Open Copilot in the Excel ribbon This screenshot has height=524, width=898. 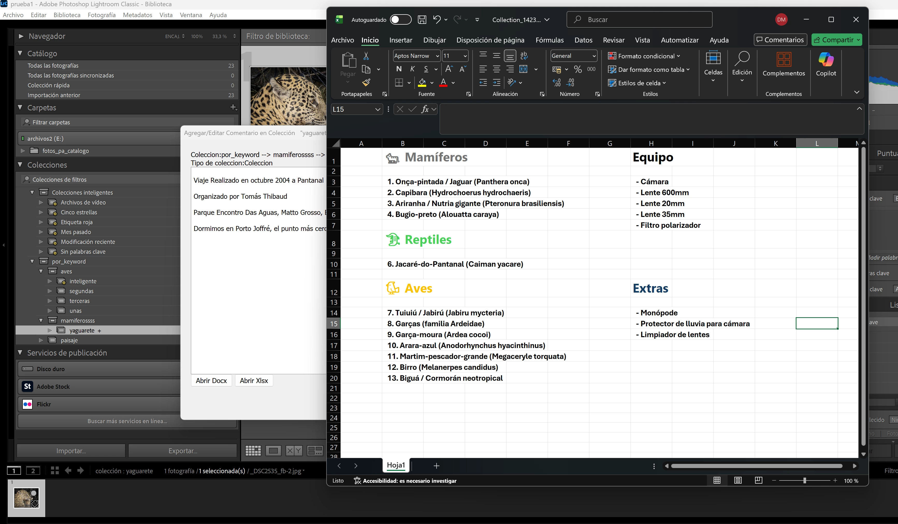tap(826, 64)
